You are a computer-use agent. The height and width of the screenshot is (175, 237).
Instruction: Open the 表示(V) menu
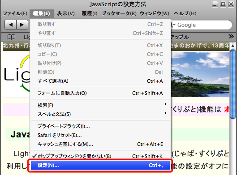point(66,13)
